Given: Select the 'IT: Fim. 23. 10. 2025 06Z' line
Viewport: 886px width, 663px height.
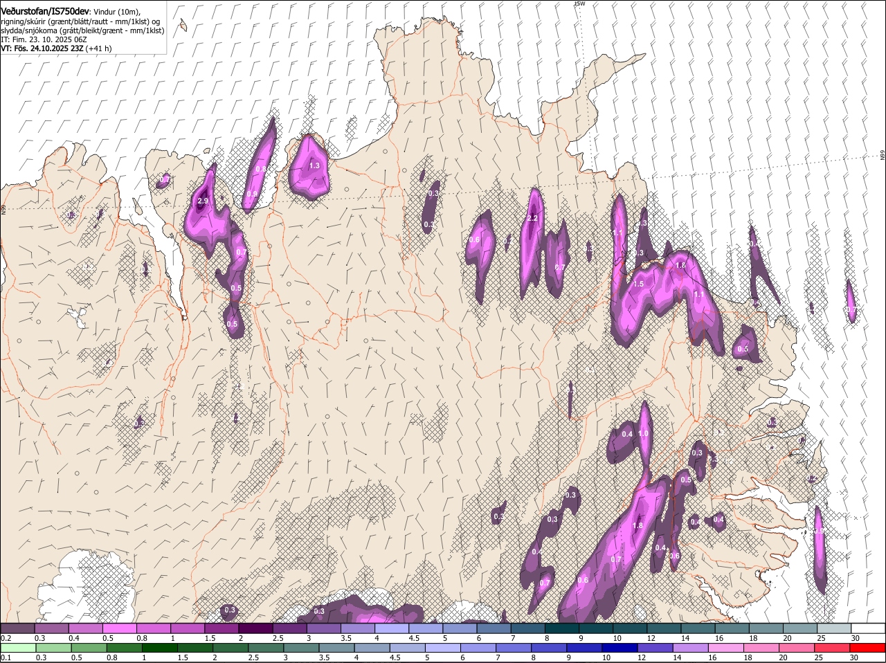Looking at the screenshot, I should point(44,39).
